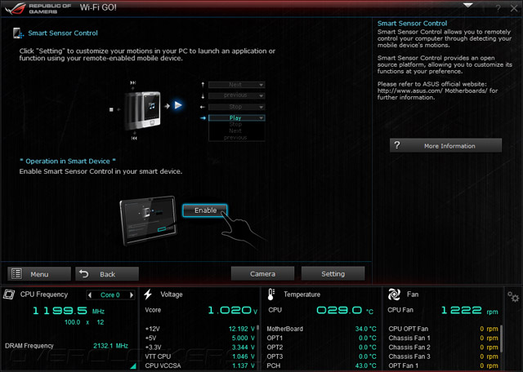Click the Smart Sensor Control phone icon

(x=18, y=33)
